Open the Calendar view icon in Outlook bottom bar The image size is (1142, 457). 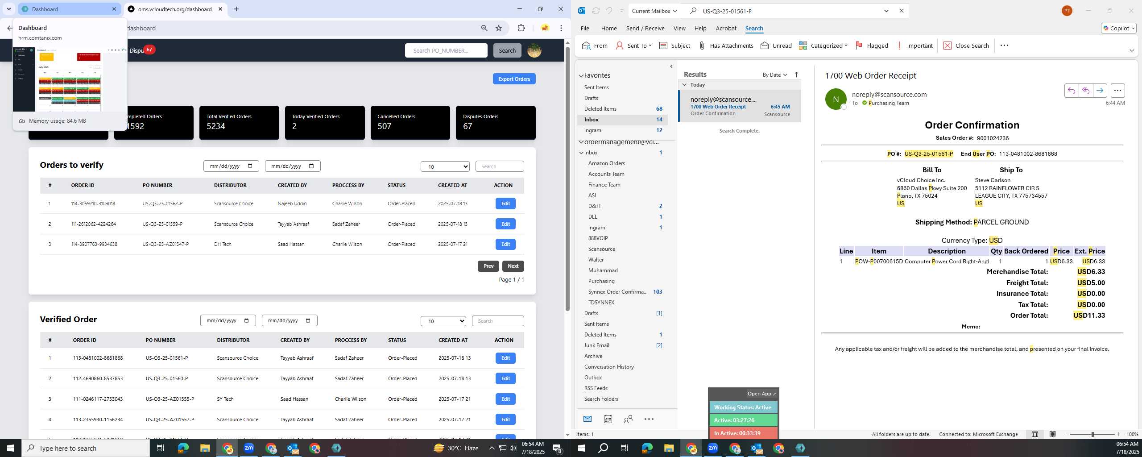(x=608, y=419)
